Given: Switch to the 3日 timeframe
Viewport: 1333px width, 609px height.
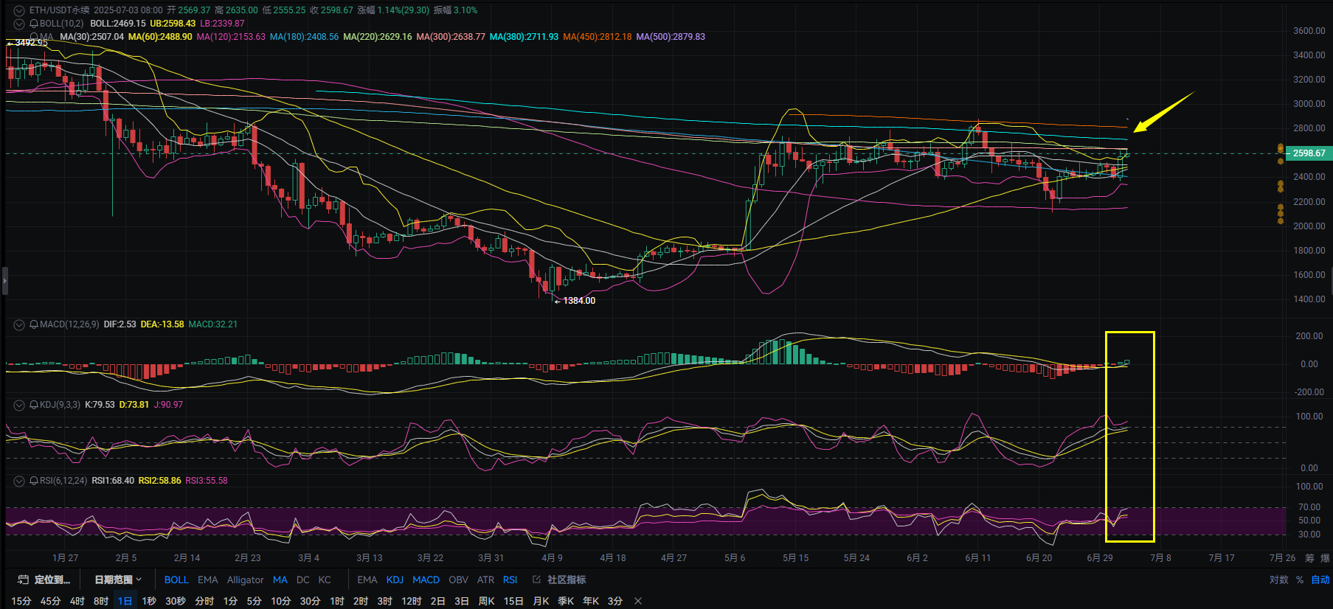Looking at the screenshot, I should [462, 601].
